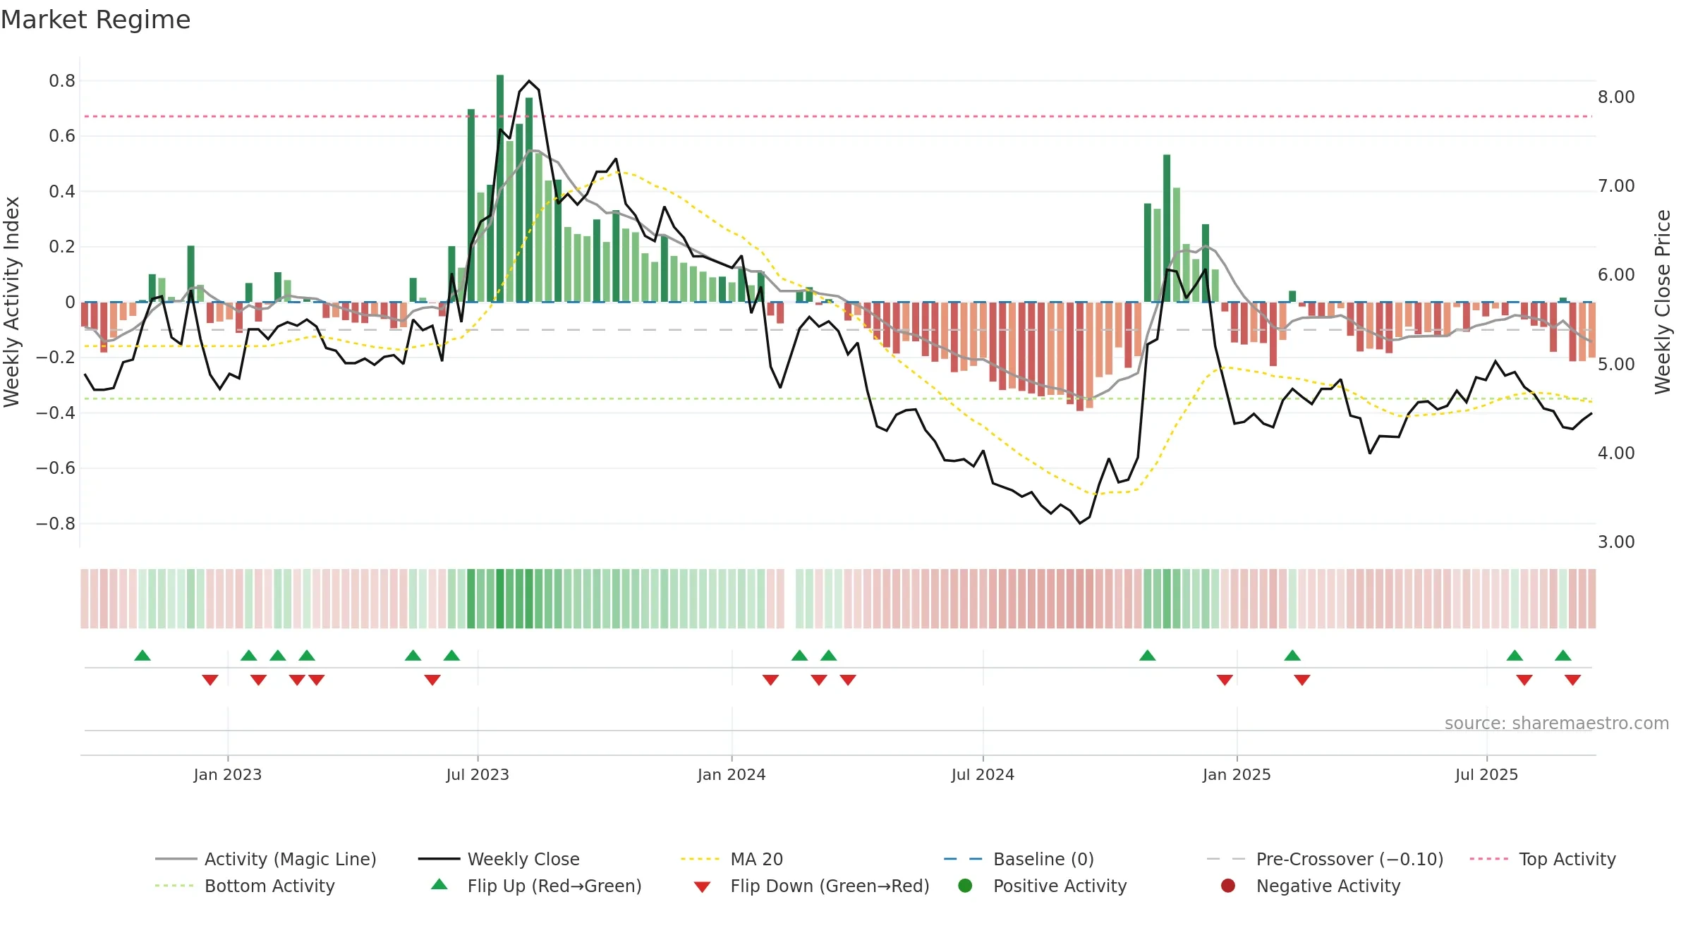
Task: Click the lone Flip Up marker before Jan 2025
Action: coord(1148,655)
